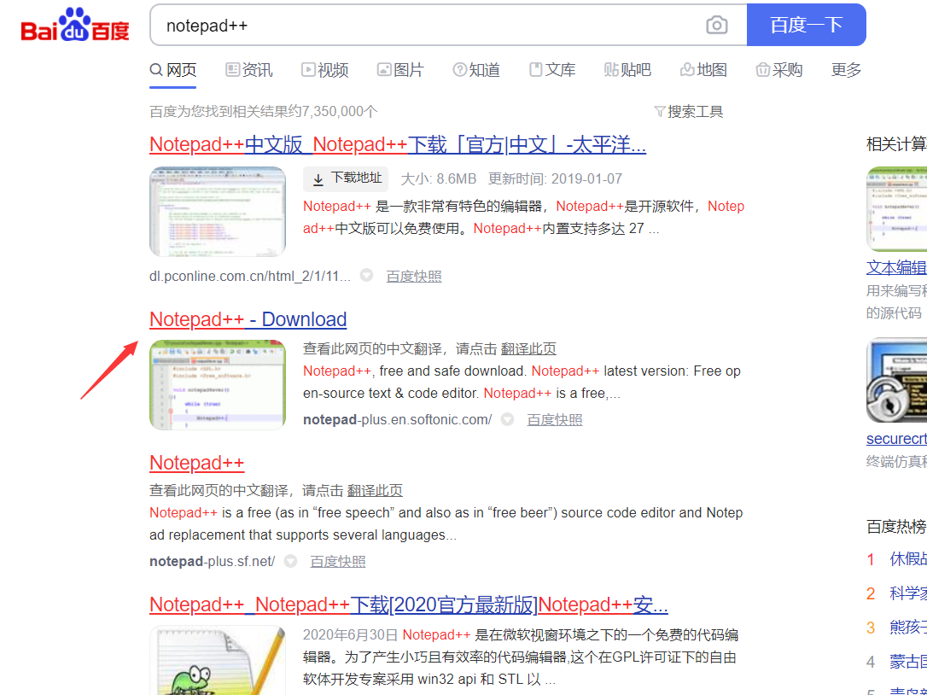927x695 pixels.
Task: Open hot list item ranked 3
Action: point(908,627)
